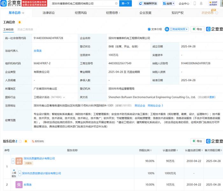Click 组织机构代码 MAEHFRR7-2 value
Image resolution: width=223 pixels, height=191 pixels.
pos(42,63)
